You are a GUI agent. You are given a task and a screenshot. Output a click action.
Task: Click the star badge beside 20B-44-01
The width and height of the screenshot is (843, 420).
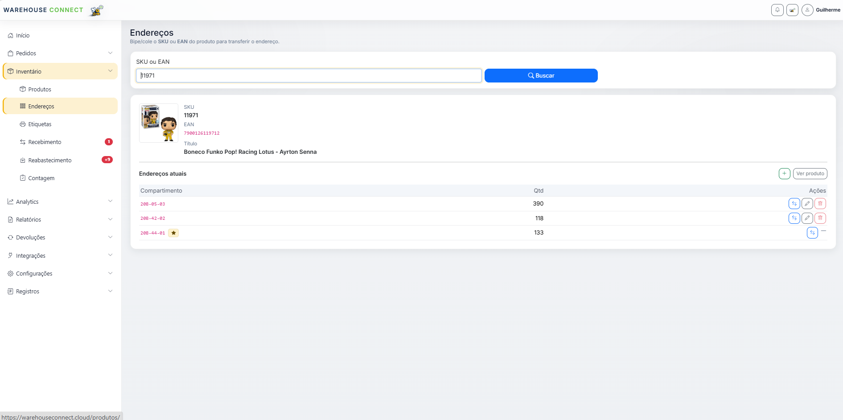point(173,233)
